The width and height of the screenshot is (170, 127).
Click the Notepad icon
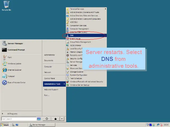(x=5, y=76)
